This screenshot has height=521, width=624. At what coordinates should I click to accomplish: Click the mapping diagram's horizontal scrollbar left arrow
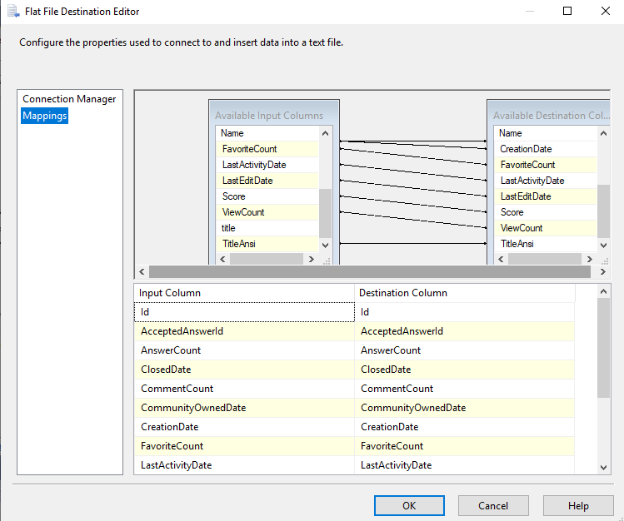coord(142,272)
